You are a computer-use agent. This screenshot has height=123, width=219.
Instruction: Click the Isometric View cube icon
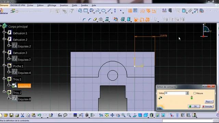coord(146,115)
